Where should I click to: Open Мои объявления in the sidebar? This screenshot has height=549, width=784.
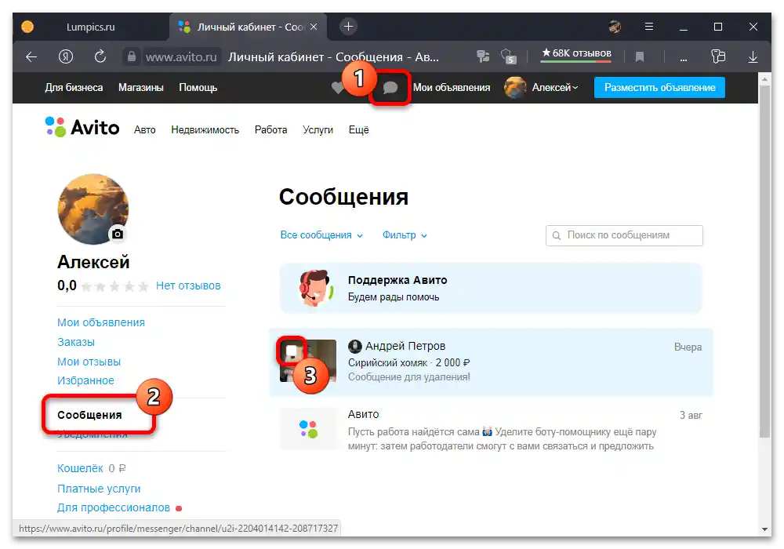click(x=101, y=322)
